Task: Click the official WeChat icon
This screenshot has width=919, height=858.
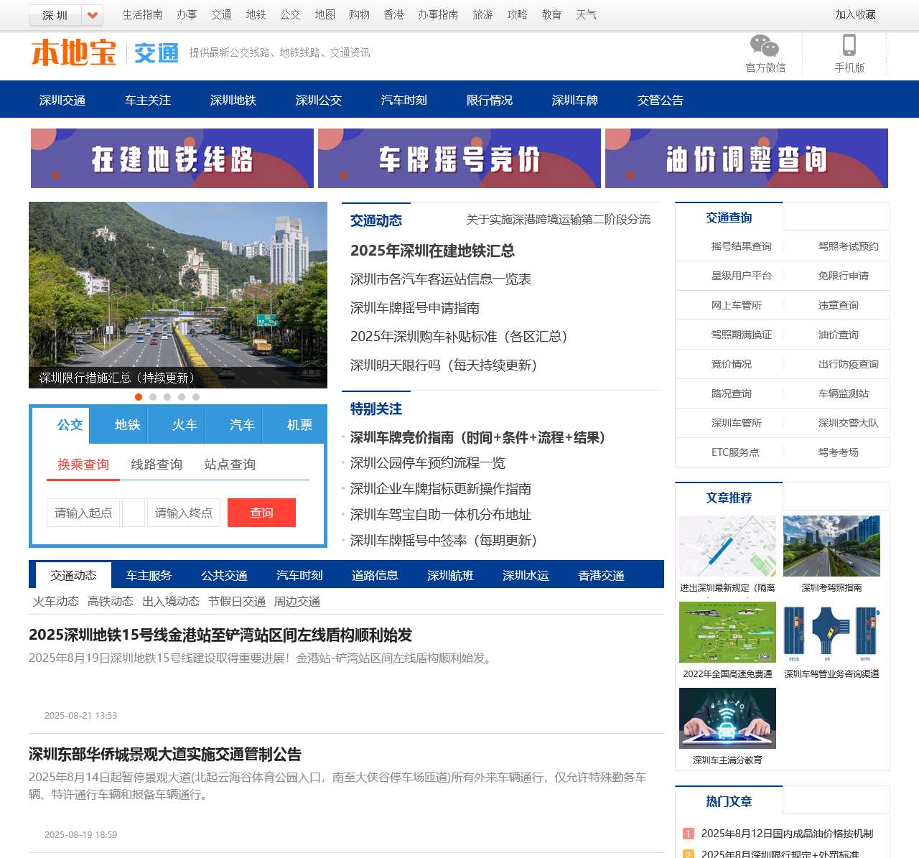Action: pos(765,46)
